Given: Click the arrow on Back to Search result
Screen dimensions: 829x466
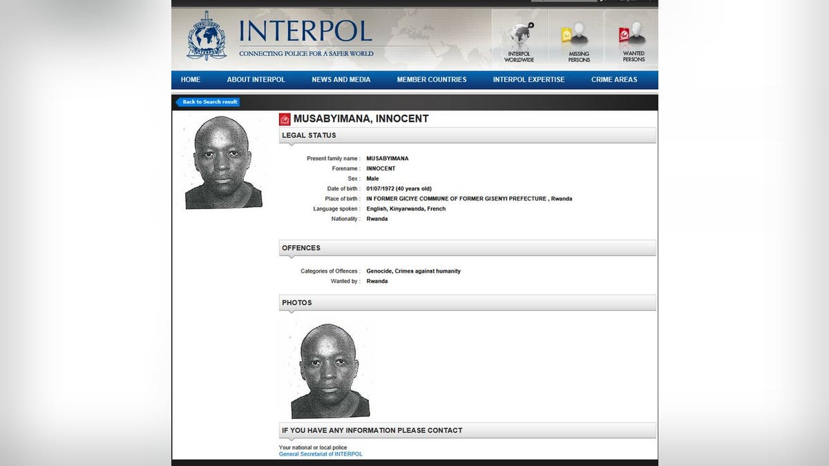Looking at the screenshot, I should [x=178, y=102].
